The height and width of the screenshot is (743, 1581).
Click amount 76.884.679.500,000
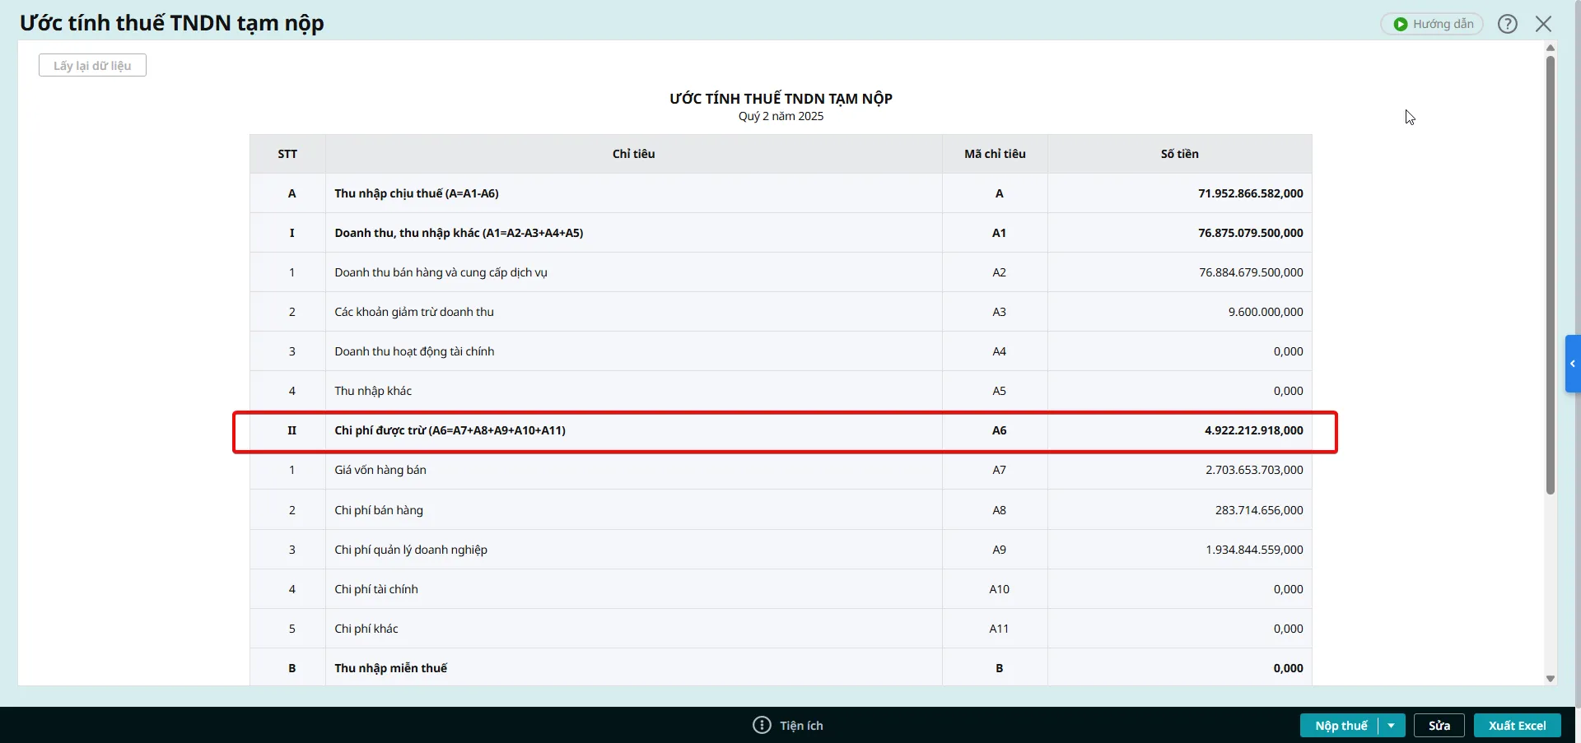(1251, 272)
